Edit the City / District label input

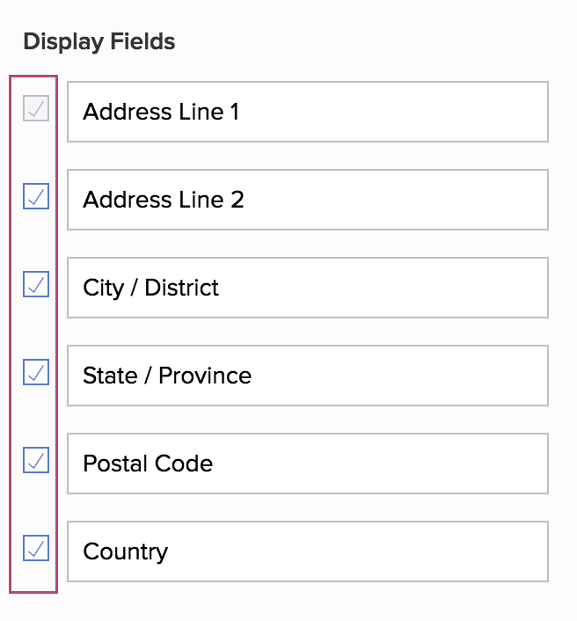click(x=308, y=288)
